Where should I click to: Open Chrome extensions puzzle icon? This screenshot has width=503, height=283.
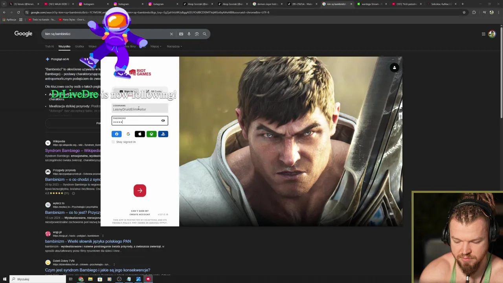[474, 12]
